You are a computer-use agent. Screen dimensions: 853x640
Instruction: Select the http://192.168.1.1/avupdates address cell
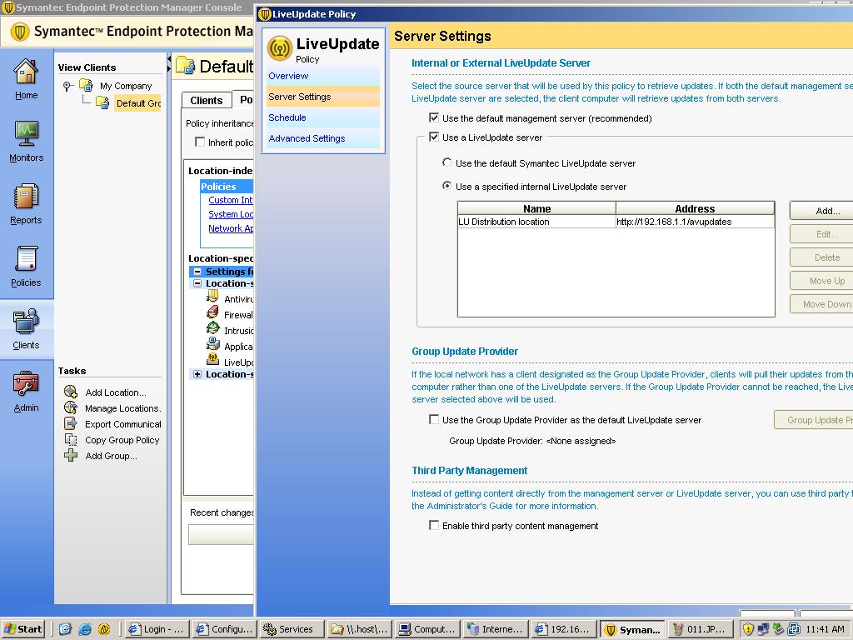[x=695, y=222]
